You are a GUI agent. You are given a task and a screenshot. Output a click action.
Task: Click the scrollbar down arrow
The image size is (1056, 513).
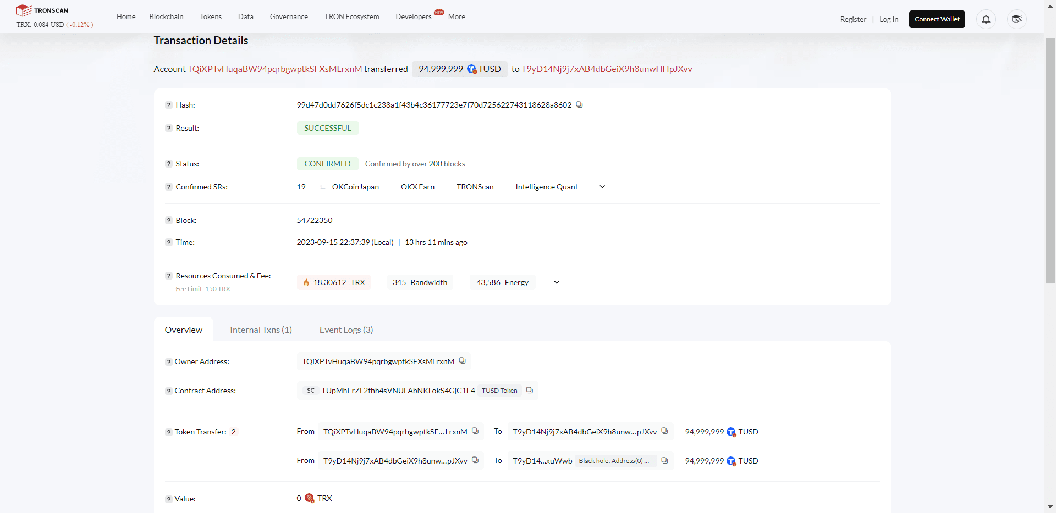pos(1050,507)
